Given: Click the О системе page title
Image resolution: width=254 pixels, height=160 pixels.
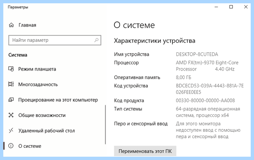Looking at the screenshot, I should click(134, 25).
